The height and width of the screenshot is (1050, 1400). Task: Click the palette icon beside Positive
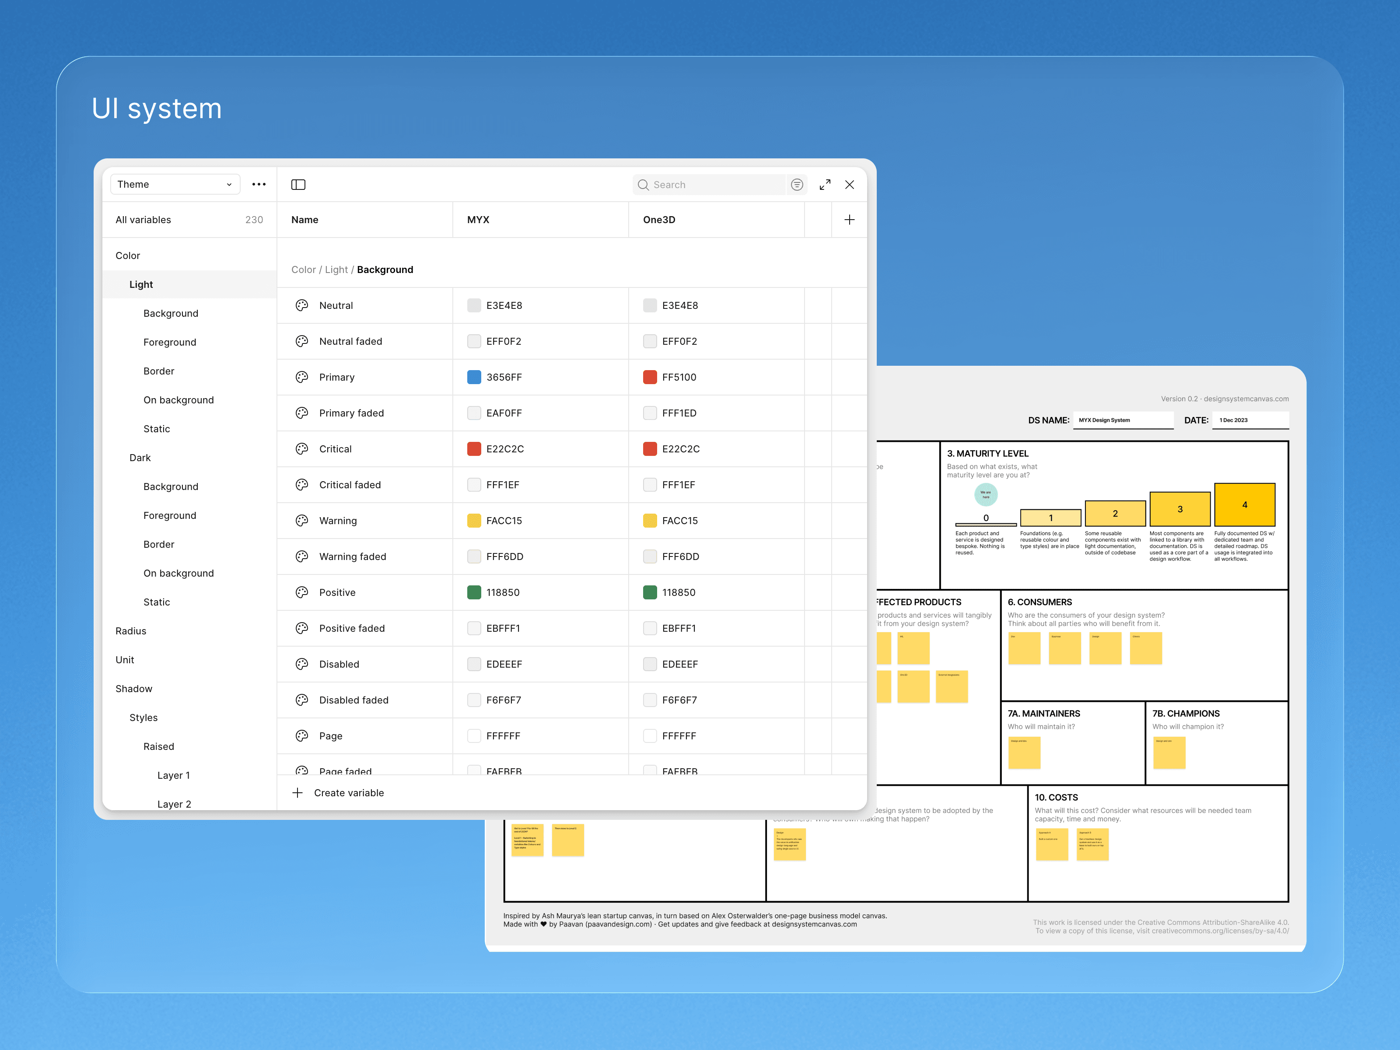tap(302, 592)
